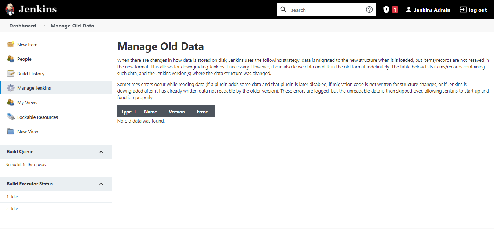Click log out button
This screenshot has height=229, width=494.
pos(473,10)
